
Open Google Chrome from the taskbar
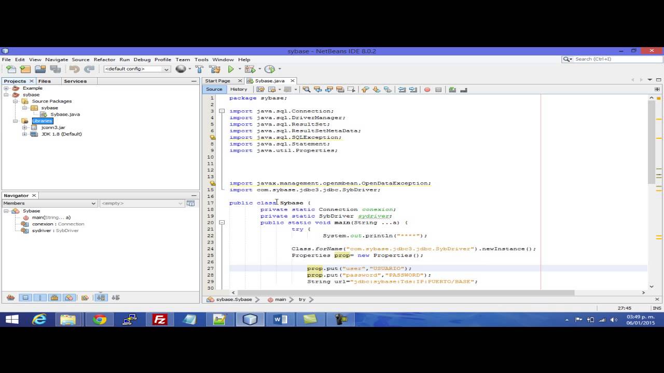click(99, 320)
